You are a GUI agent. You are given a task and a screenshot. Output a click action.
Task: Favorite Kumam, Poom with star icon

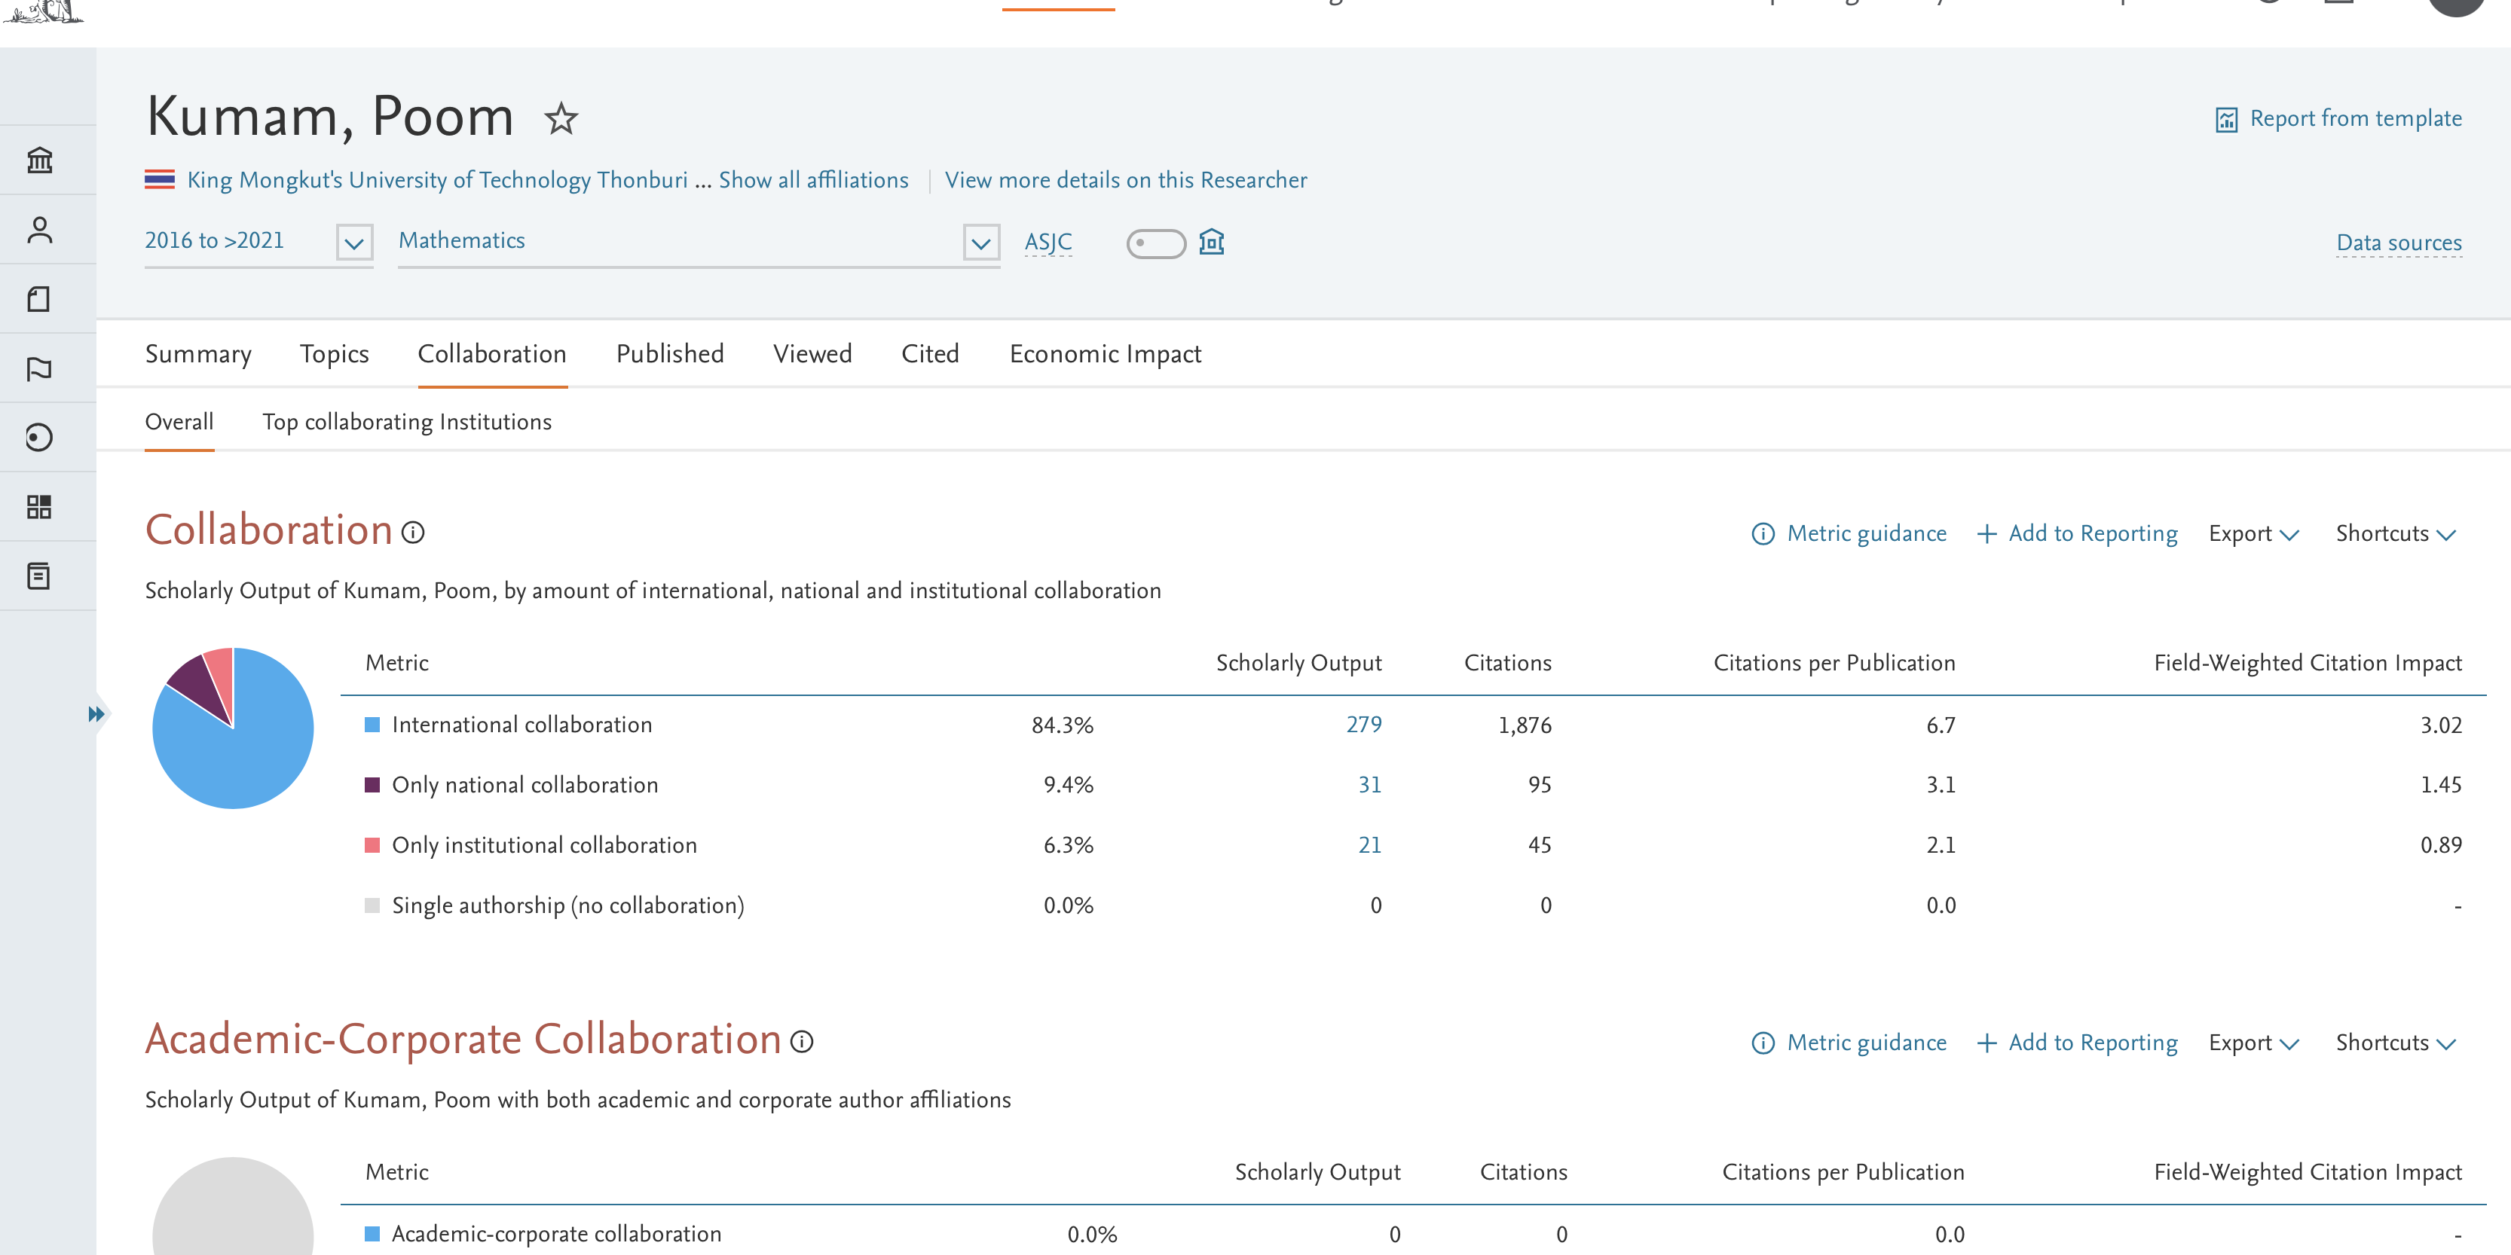[561, 119]
